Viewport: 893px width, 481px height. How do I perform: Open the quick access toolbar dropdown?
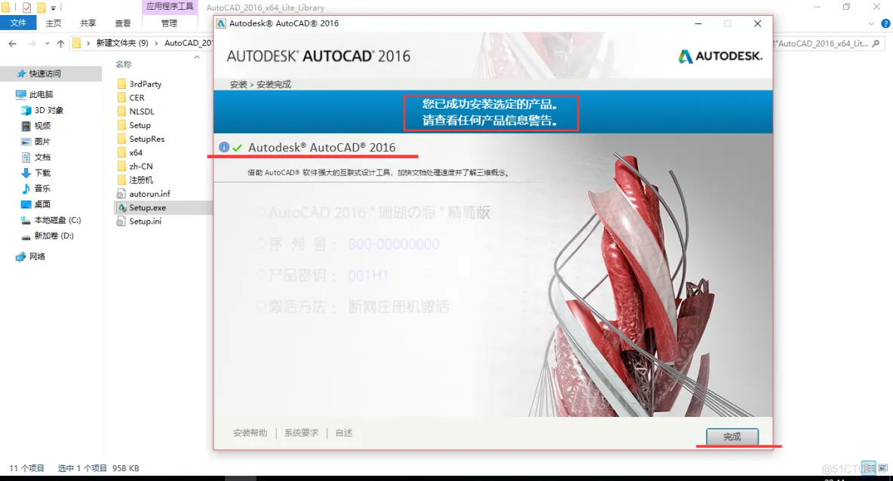(x=53, y=8)
